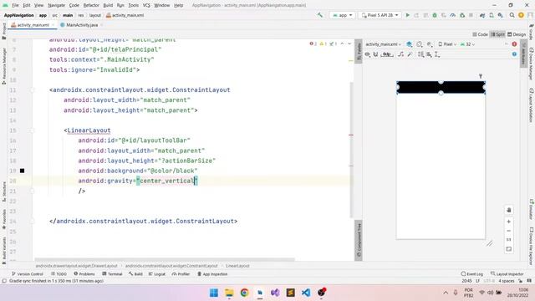Open the Pixel device preview dropdown

[447, 44]
